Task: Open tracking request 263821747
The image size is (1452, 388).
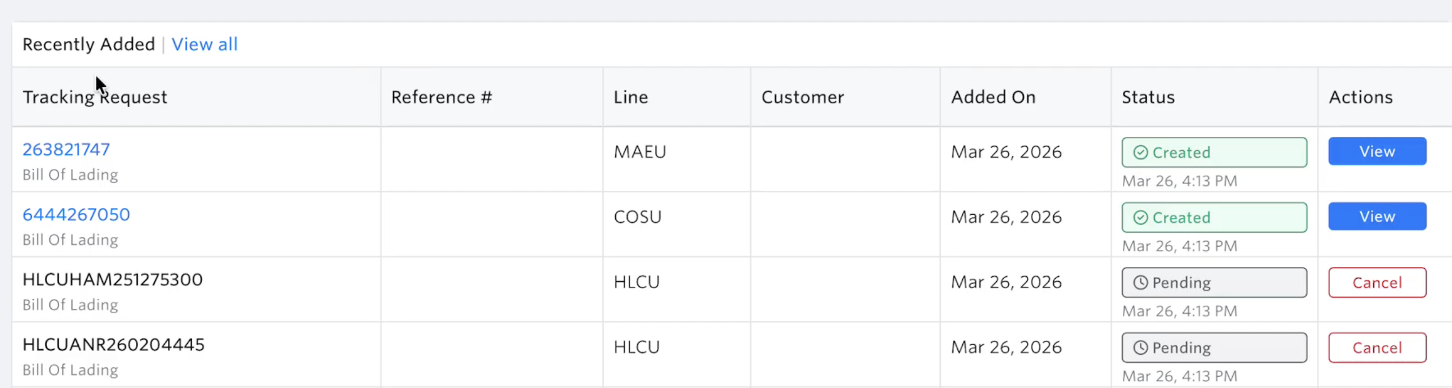Action: click(66, 149)
